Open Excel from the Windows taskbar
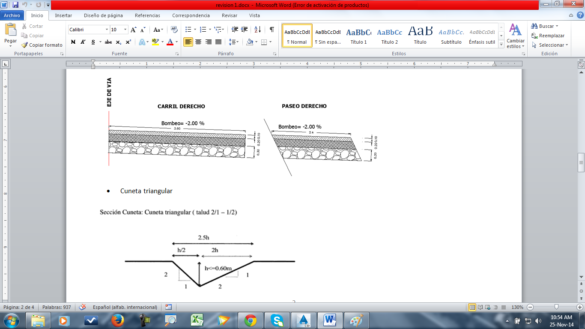585x329 pixels. pos(197,320)
